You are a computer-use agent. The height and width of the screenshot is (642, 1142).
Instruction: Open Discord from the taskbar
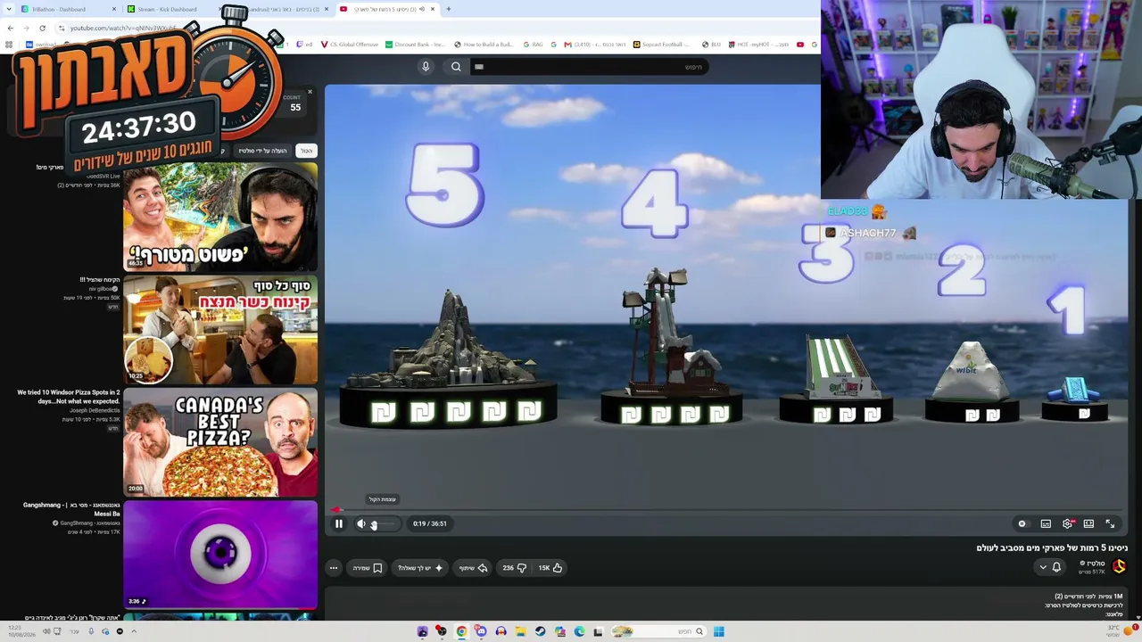[481, 631]
